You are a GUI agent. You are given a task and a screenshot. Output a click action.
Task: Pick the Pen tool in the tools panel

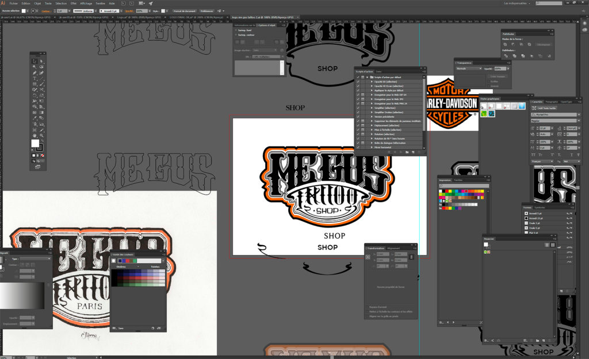click(x=35, y=73)
